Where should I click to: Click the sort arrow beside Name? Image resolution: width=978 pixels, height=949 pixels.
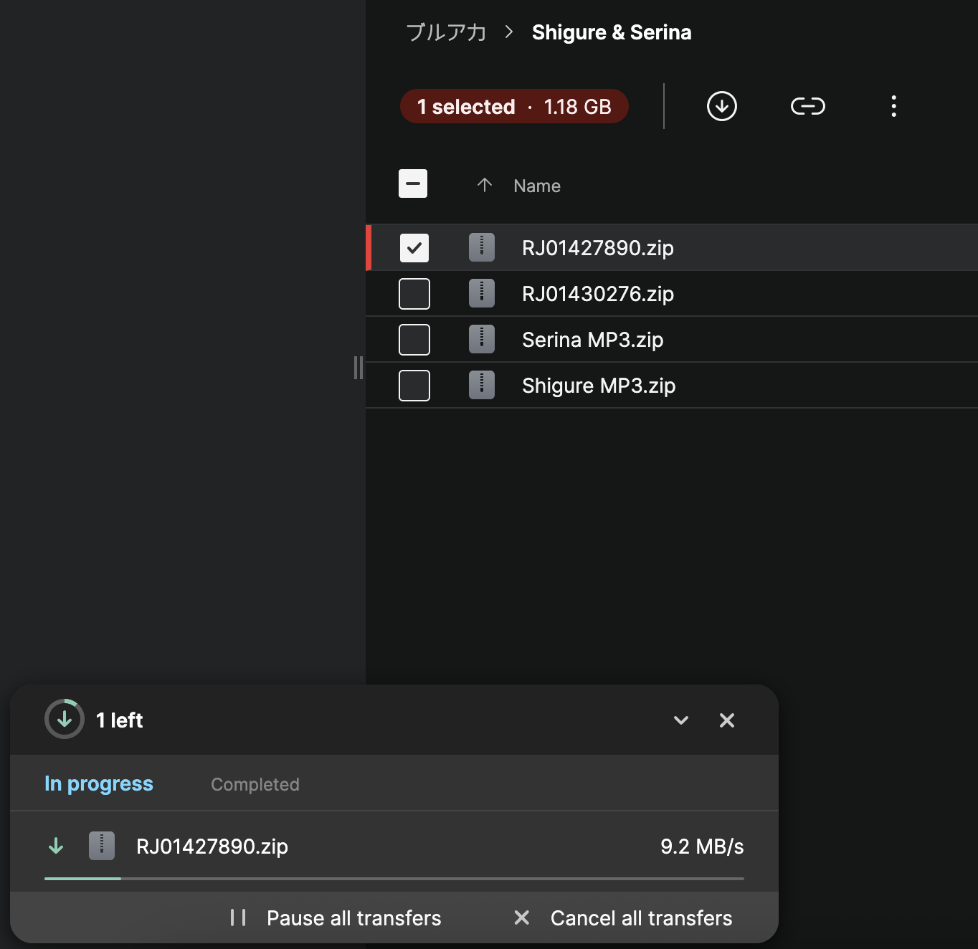pyautogui.click(x=485, y=185)
